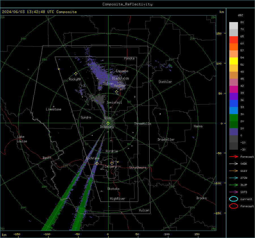Click the asterisk marker above Limestone
Screen dimensions: 255x238
tap(54, 107)
